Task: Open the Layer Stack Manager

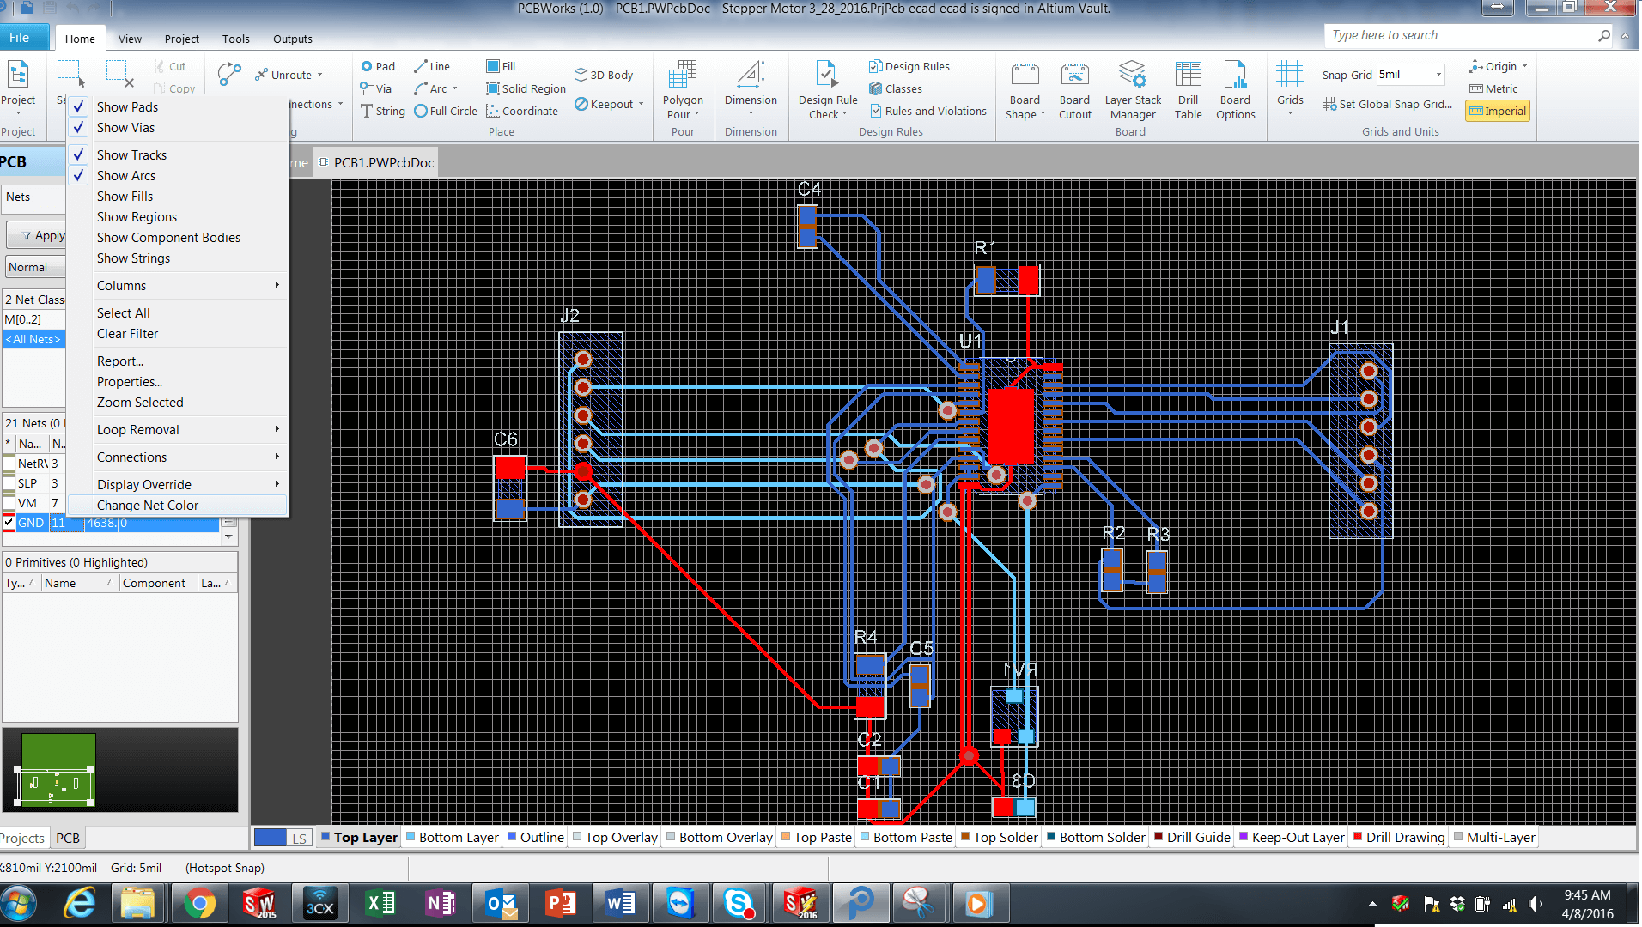Action: click(1132, 90)
